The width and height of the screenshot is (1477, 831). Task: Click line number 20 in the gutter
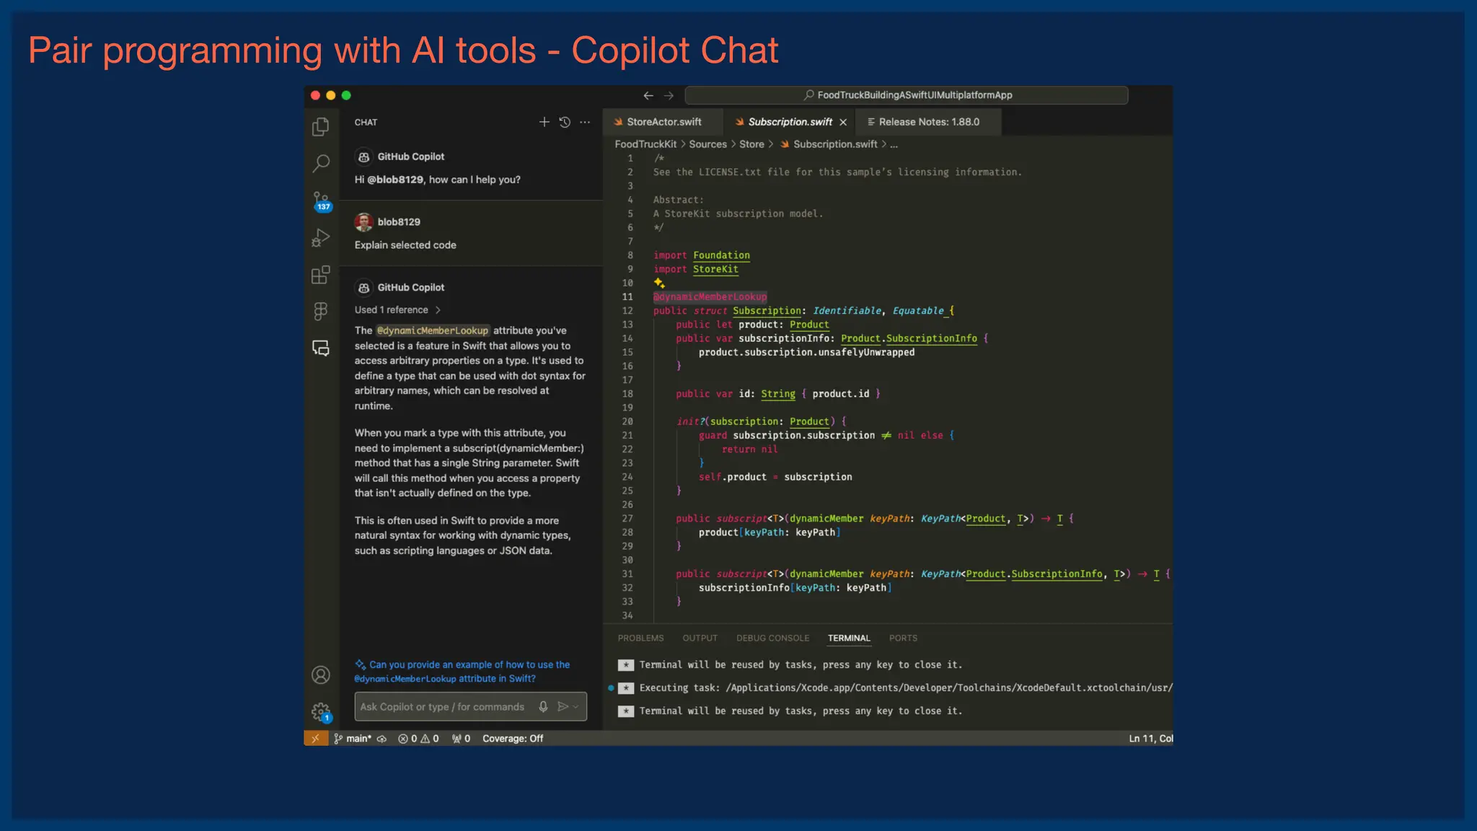click(x=627, y=421)
